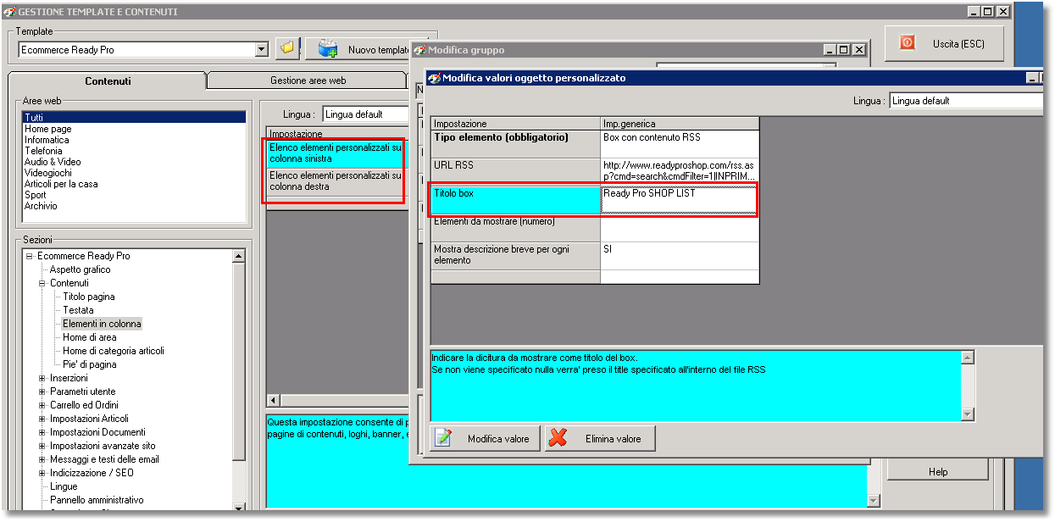Image resolution: width=1055 pixels, height=522 pixels.
Task: Expand the Carrello ed Ordini tree node
Action: pyautogui.click(x=42, y=405)
